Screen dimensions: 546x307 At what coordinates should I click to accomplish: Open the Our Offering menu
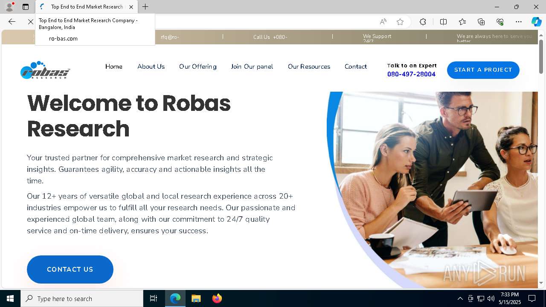click(198, 67)
